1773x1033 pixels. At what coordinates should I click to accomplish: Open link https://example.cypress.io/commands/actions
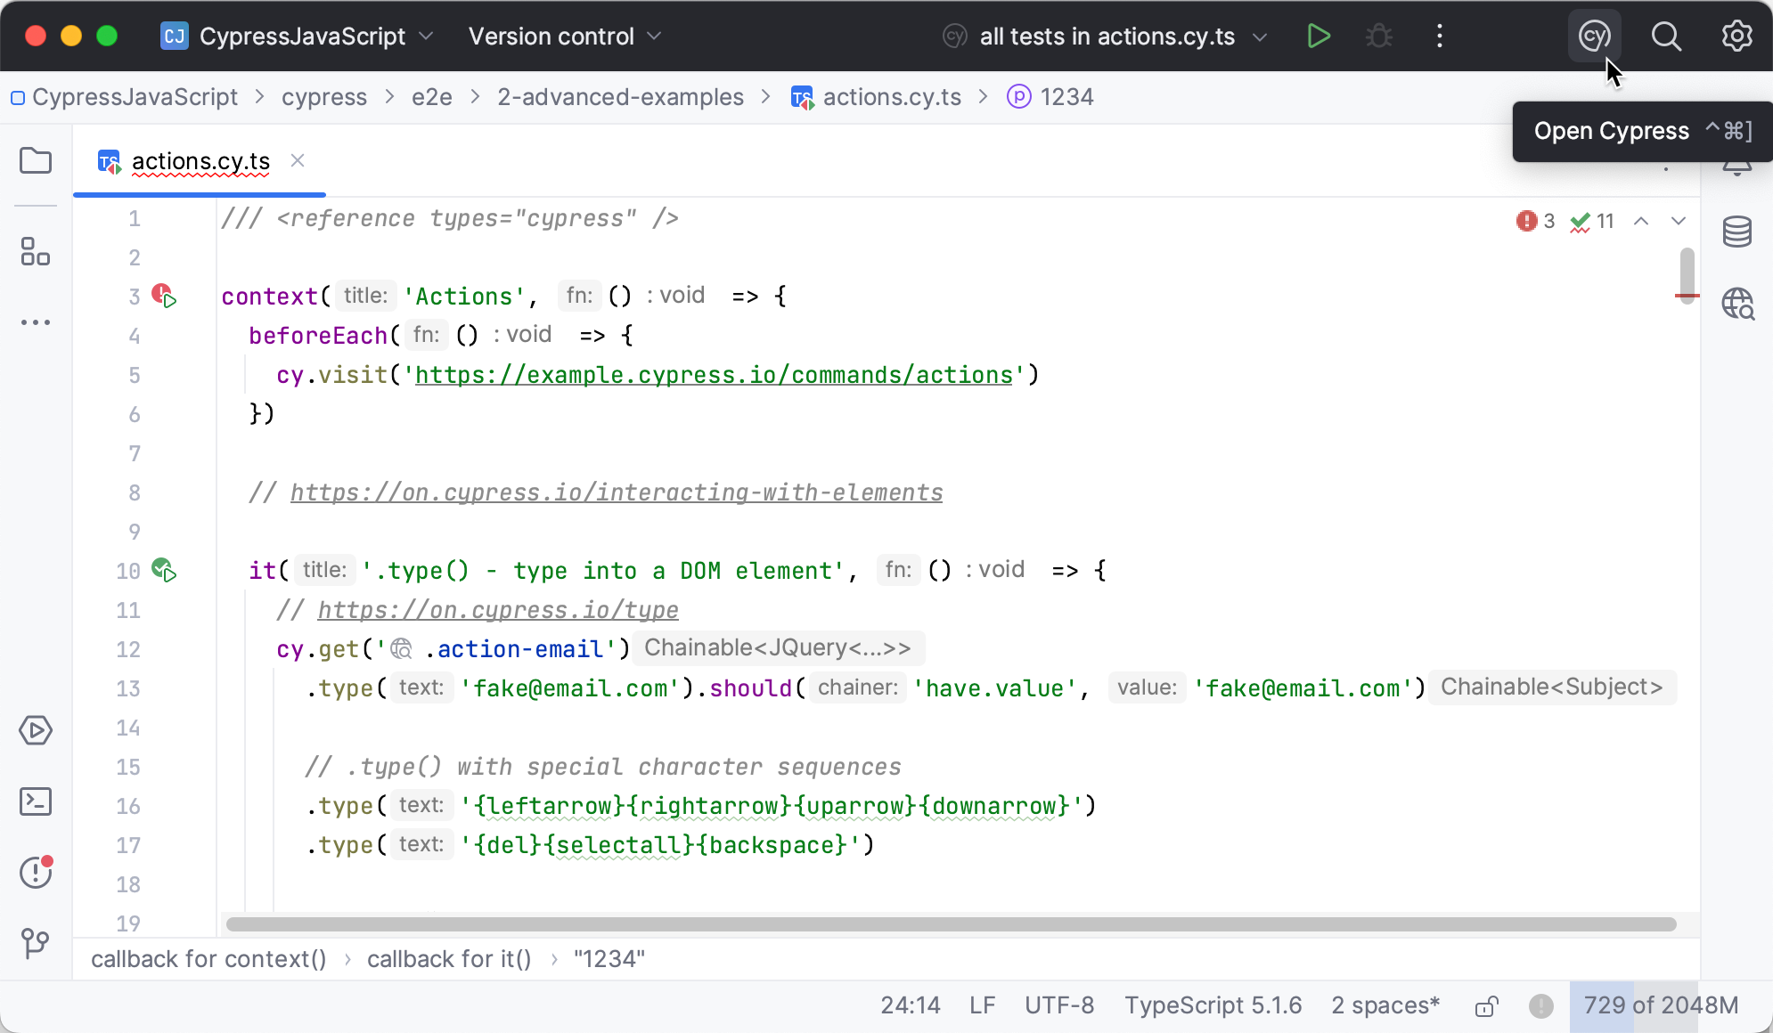[714, 375]
